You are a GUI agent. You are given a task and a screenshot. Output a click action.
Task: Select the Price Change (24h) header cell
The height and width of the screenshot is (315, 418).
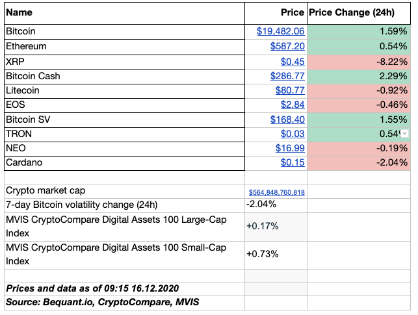359,12
